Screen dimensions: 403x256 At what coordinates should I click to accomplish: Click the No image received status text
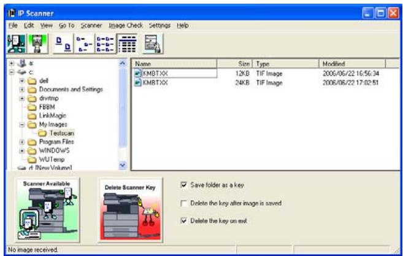click(33, 250)
